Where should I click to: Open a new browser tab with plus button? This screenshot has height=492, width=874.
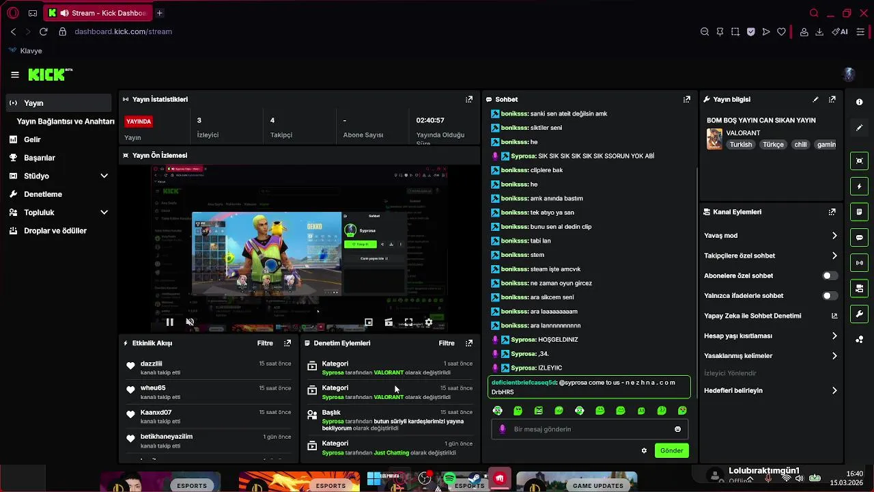[159, 13]
